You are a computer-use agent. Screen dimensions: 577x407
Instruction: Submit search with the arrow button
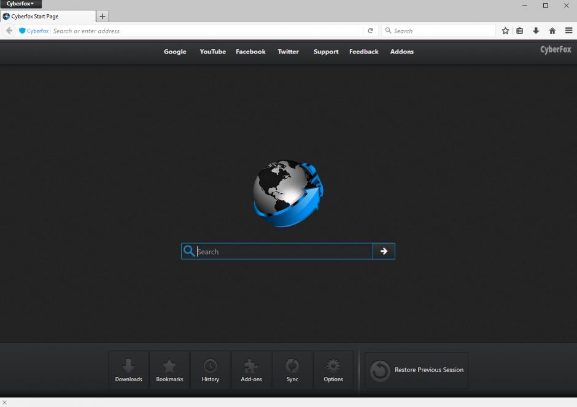click(384, 251)
